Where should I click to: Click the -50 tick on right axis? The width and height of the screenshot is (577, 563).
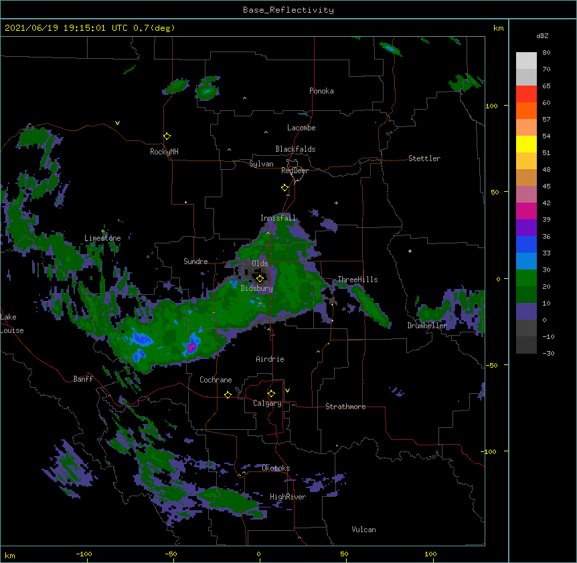[491, 365]
